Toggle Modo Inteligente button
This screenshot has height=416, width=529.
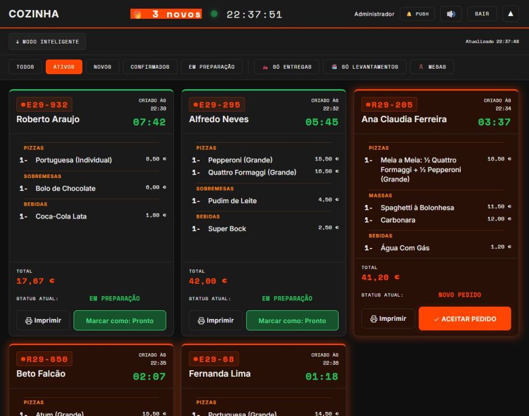point(47,42)
